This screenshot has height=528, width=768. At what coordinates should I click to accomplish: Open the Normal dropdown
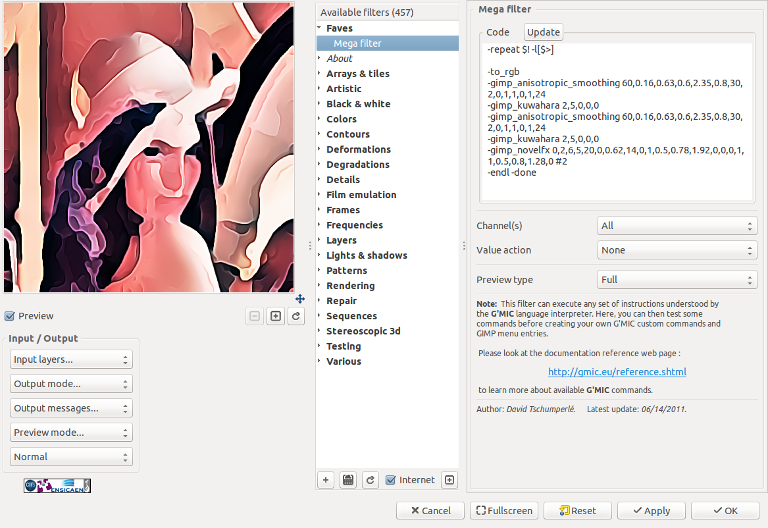point(71,456)
